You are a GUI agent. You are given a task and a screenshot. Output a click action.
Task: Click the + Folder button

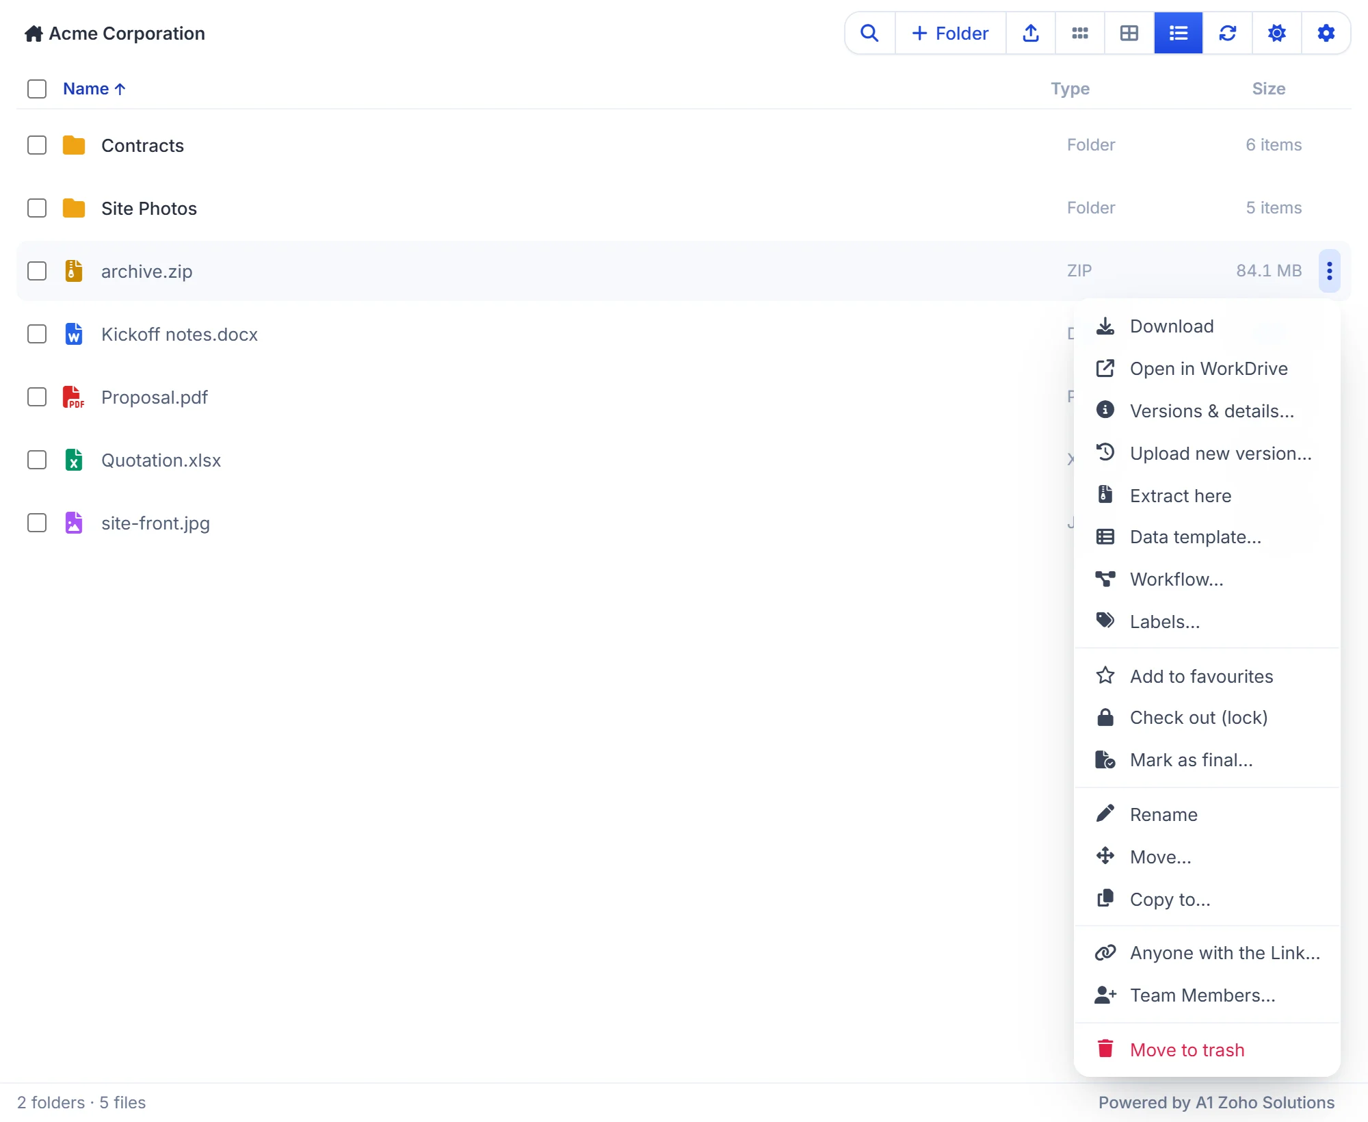click(951, 33)
